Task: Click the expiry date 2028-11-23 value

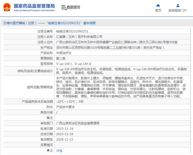Action: [x=65, y=139]
